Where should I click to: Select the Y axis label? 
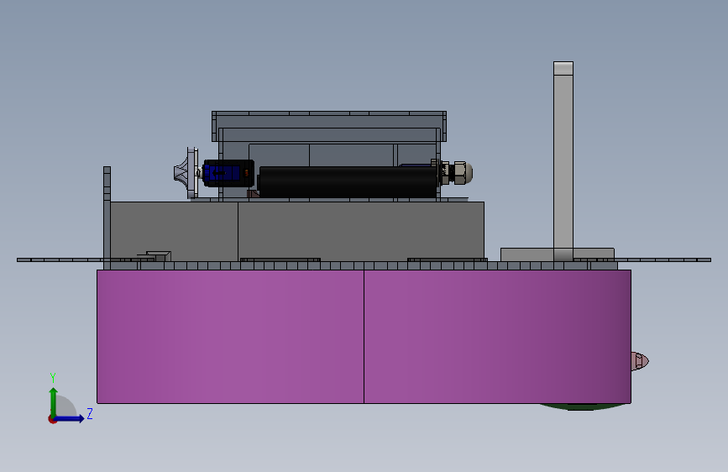click(53, 377)
